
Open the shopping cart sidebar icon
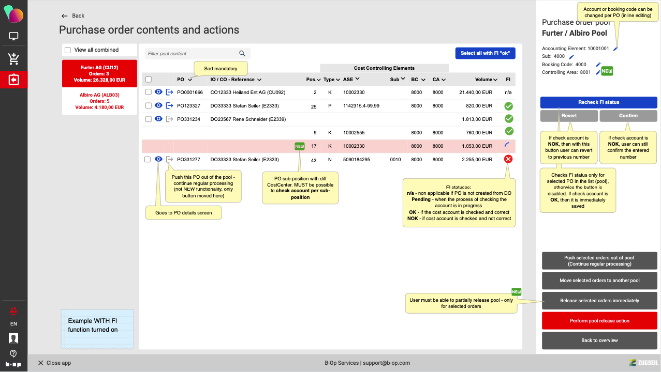[x=13, y=59]
